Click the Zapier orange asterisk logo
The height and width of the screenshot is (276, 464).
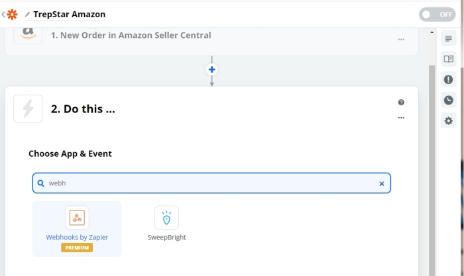pyautogui.click(x=12, y=14)
